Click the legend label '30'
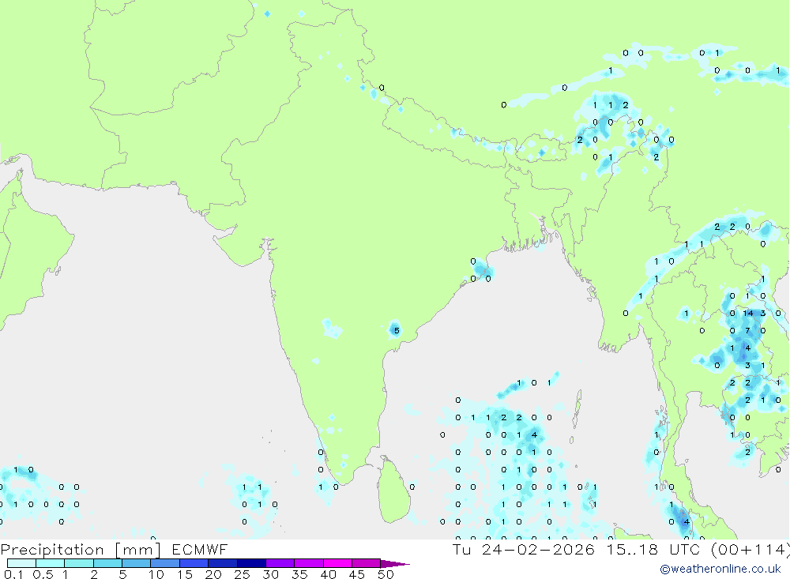Image resolution: width=790 pixels, height=579 pixels. (x=270, y=574)
